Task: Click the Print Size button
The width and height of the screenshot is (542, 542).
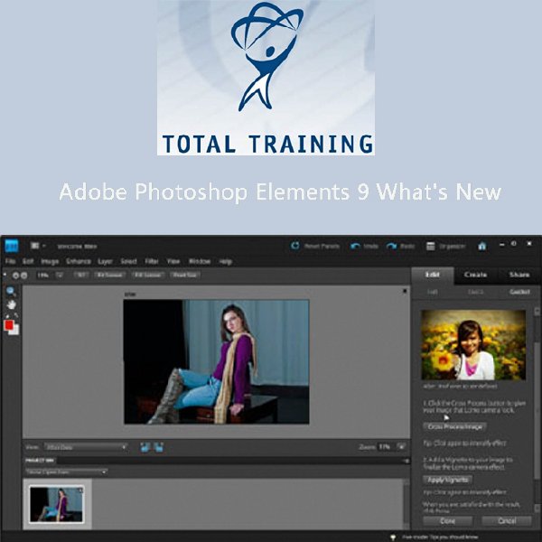Action: click(x=185, y=276)
